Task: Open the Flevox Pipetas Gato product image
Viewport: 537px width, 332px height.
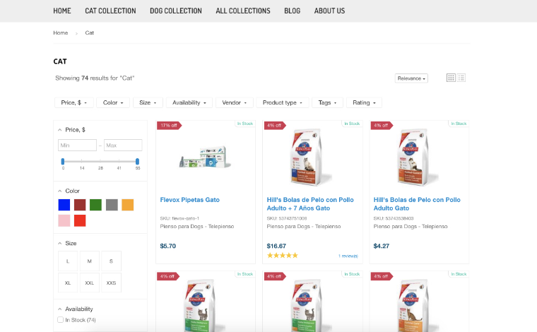Action: click(x=206, y=158)
